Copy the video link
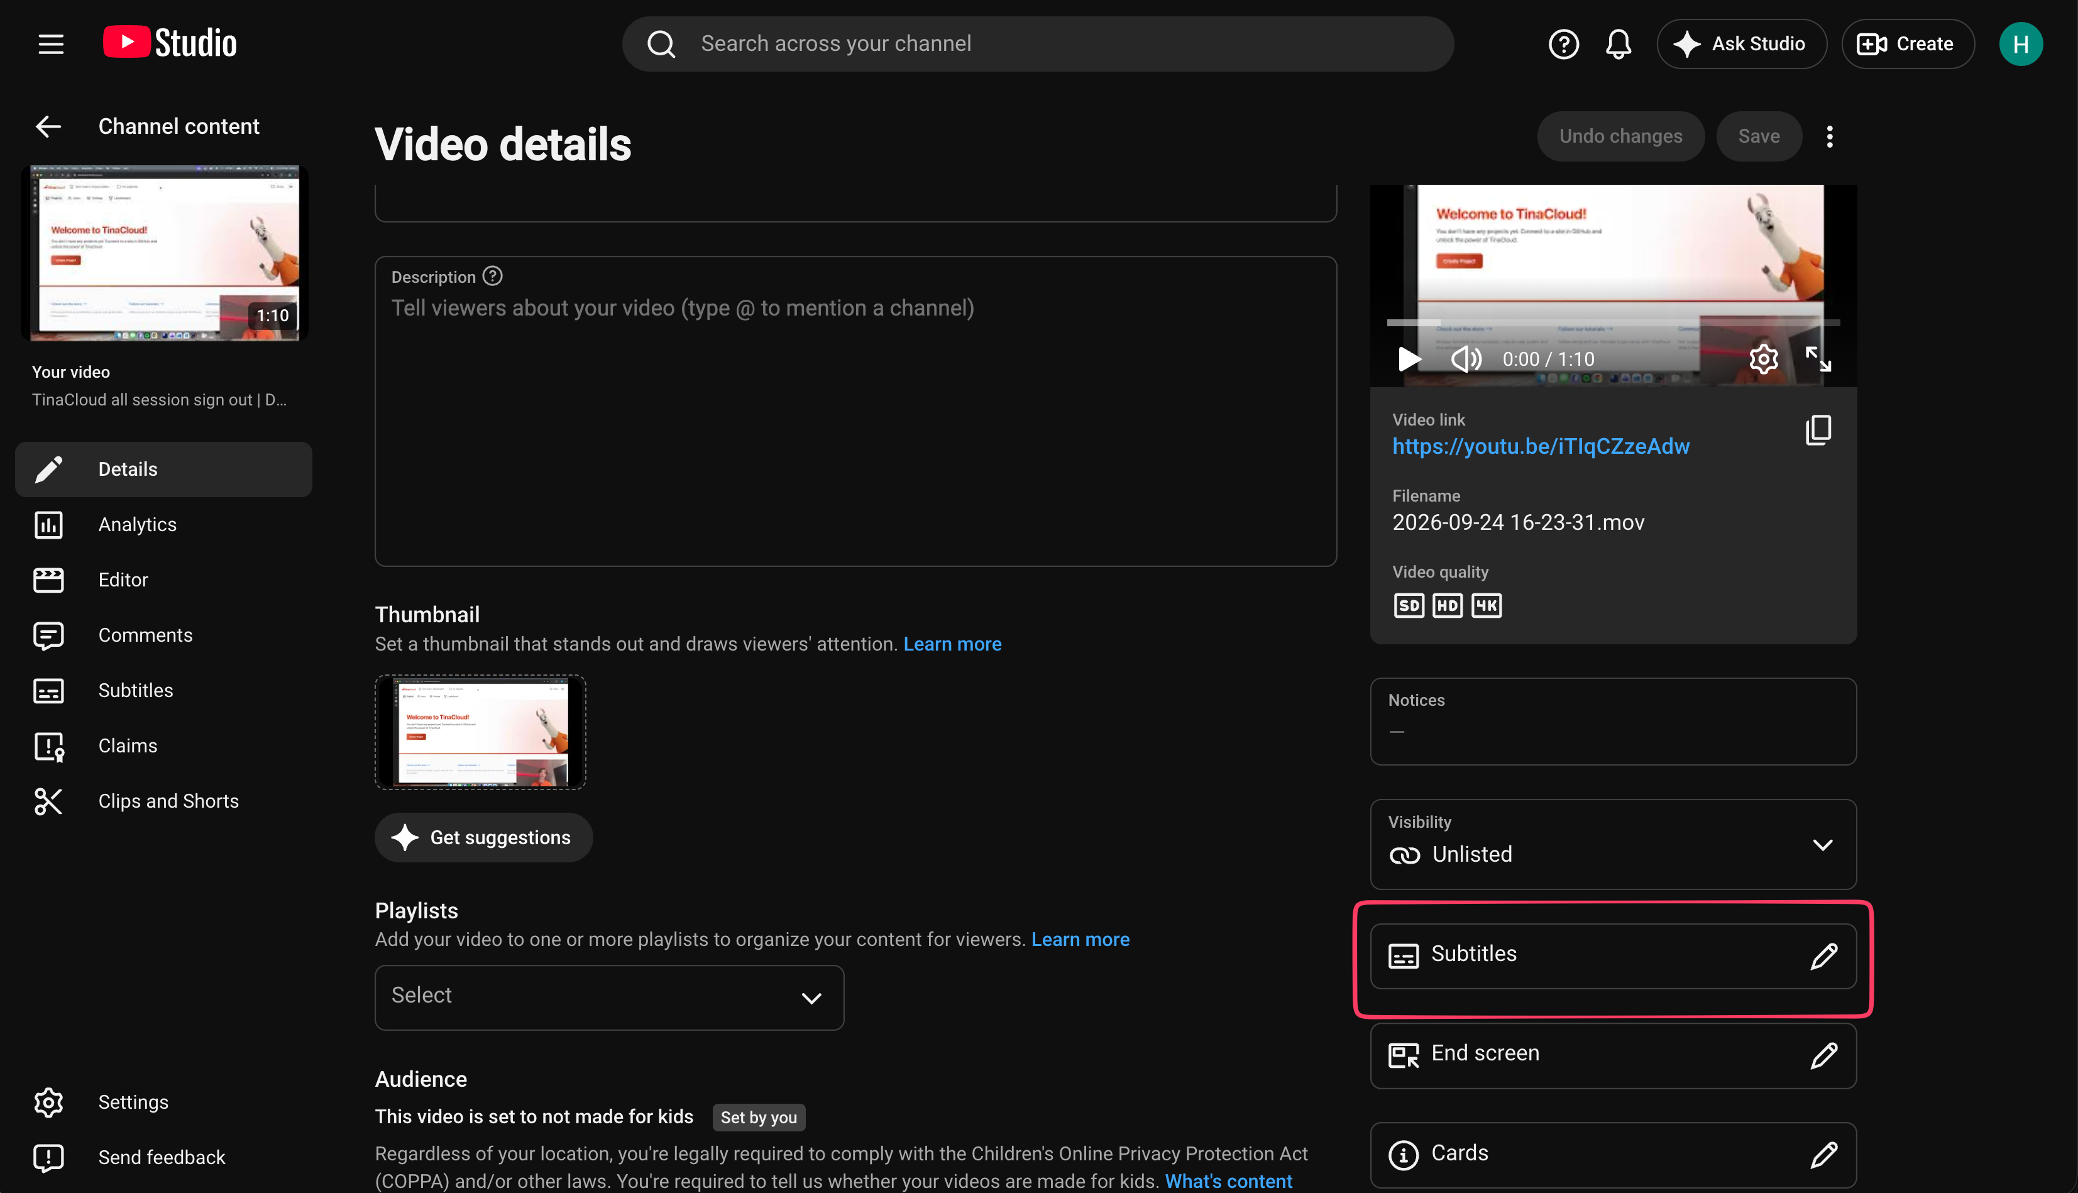Viewport: 2078px width, 1193px height. 1818,430
